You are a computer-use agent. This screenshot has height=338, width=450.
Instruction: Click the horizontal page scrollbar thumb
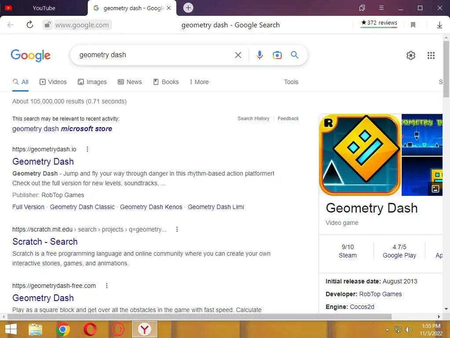(200, 316)
